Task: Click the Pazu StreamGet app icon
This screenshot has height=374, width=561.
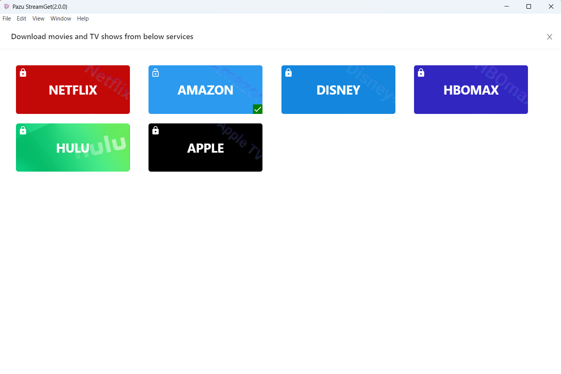Action: (6, 6)
